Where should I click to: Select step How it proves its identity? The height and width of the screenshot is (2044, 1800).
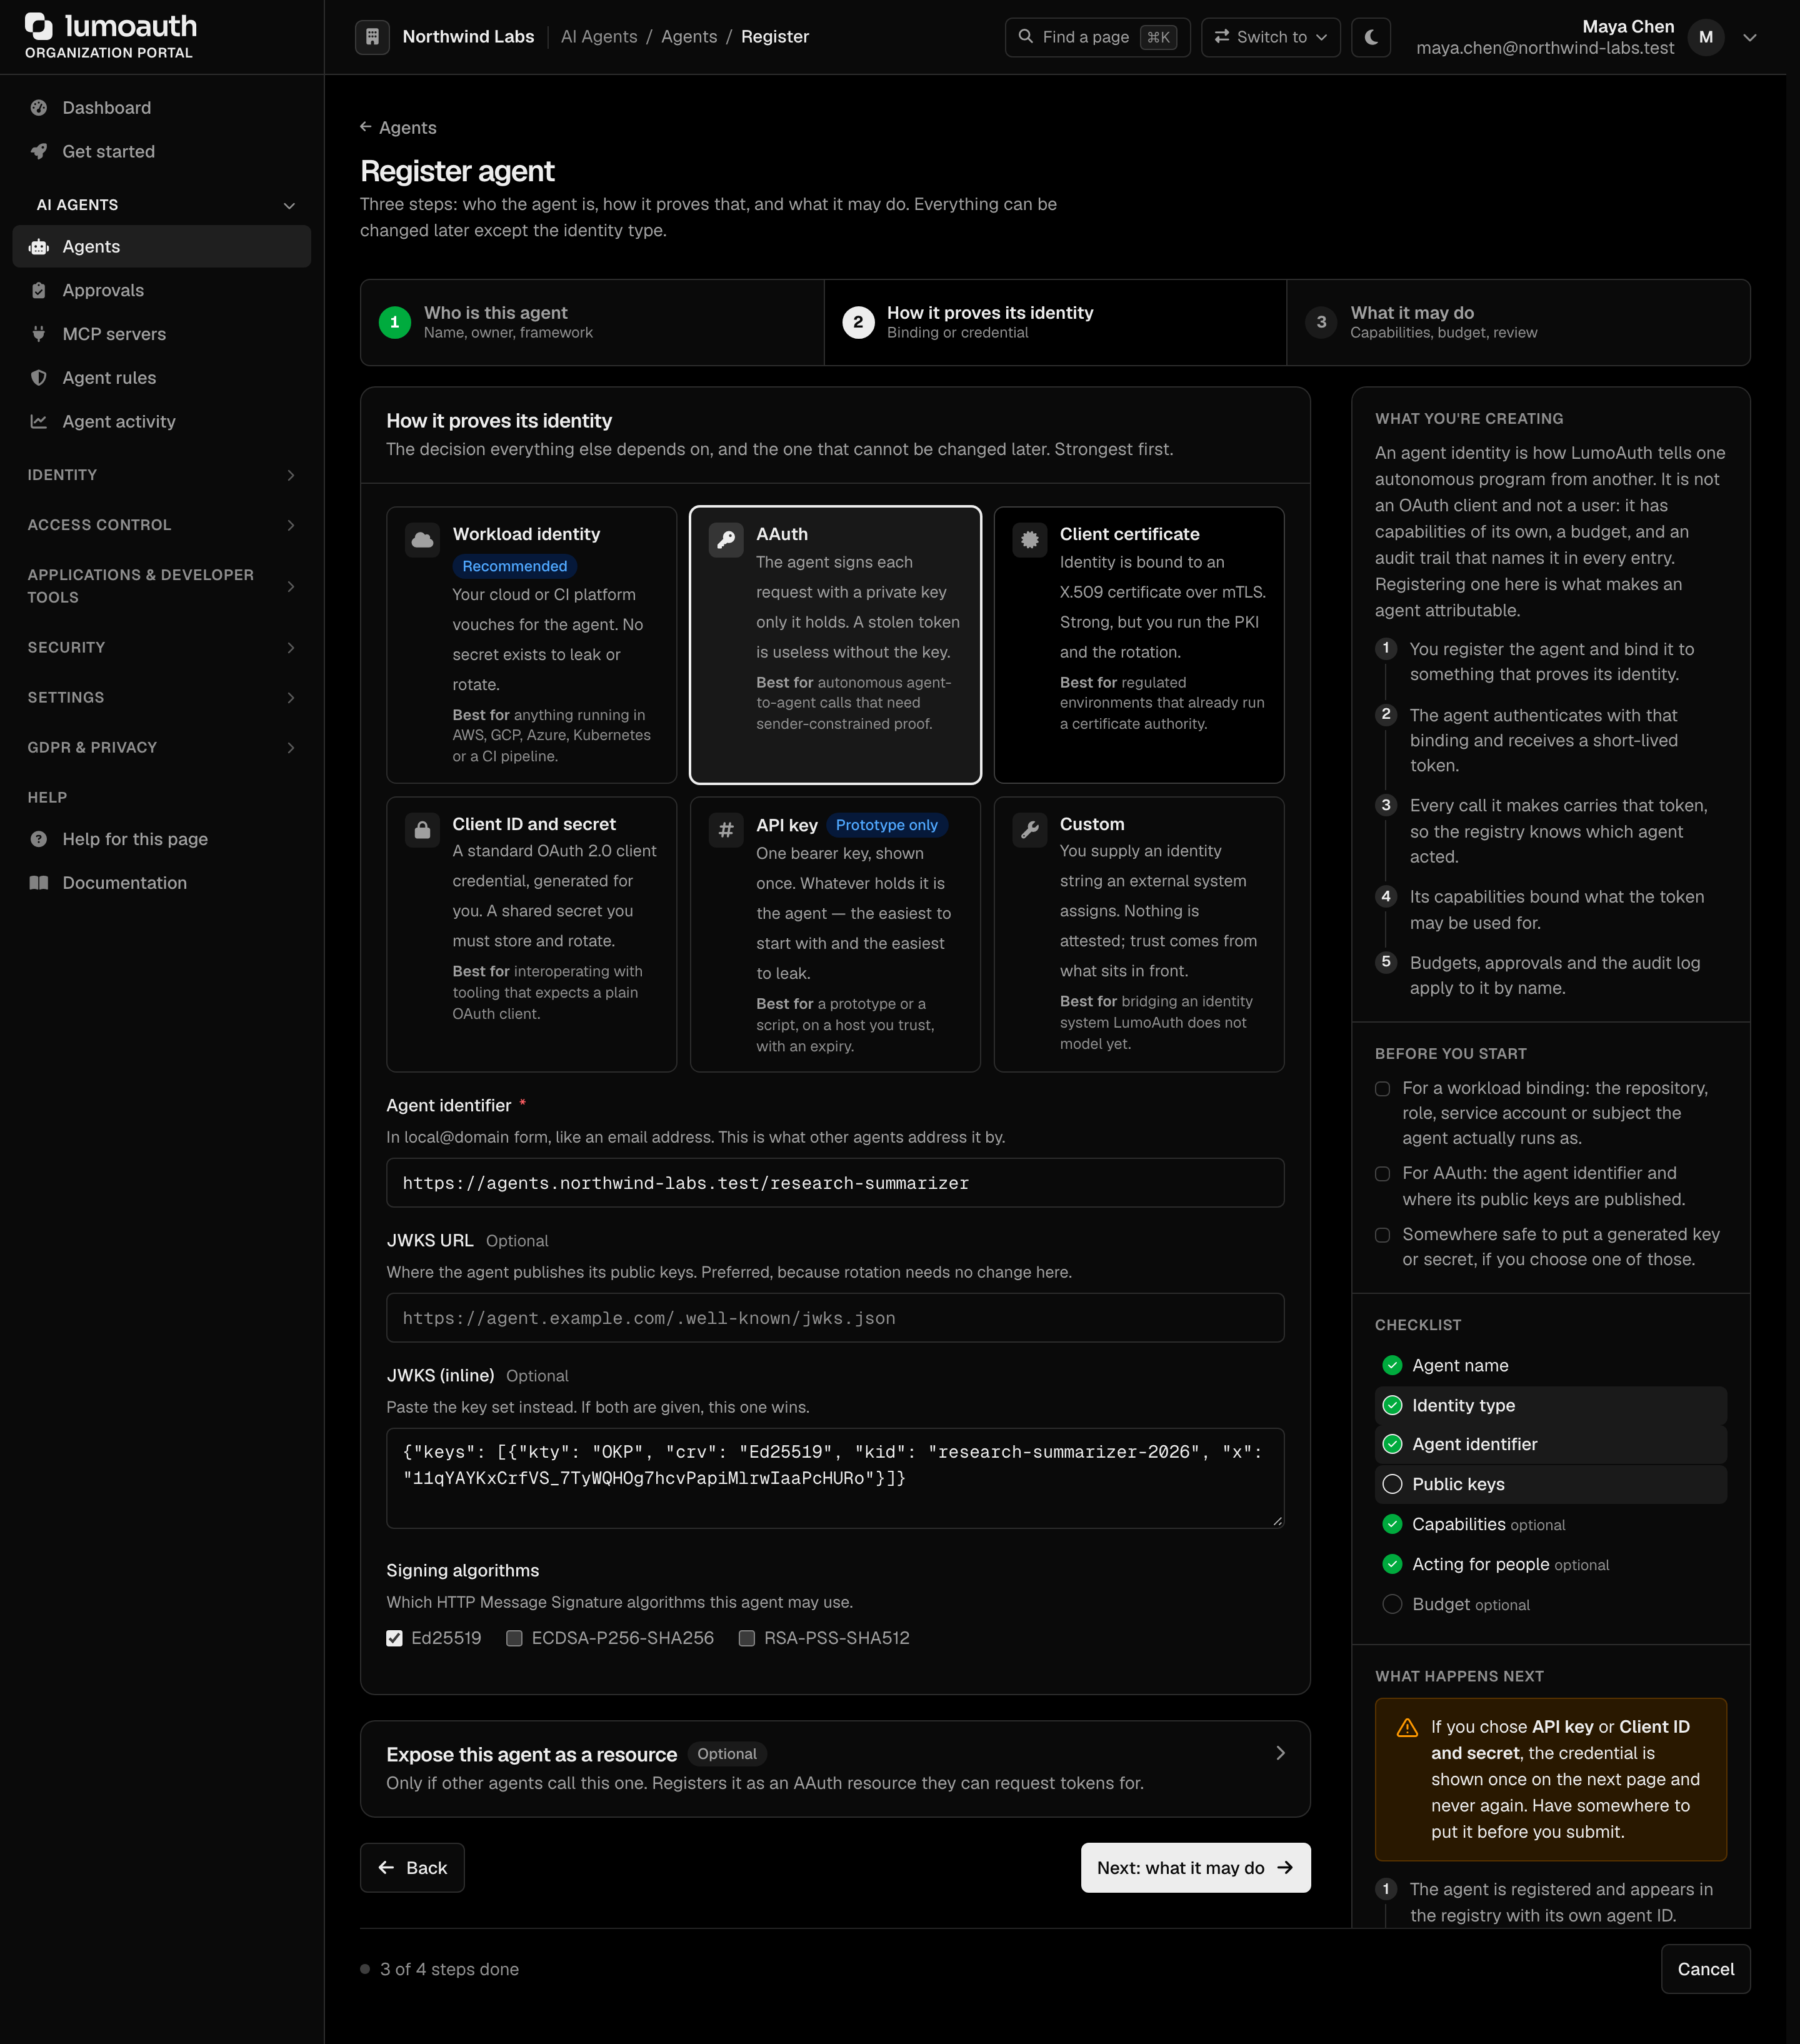point(1055,322)
